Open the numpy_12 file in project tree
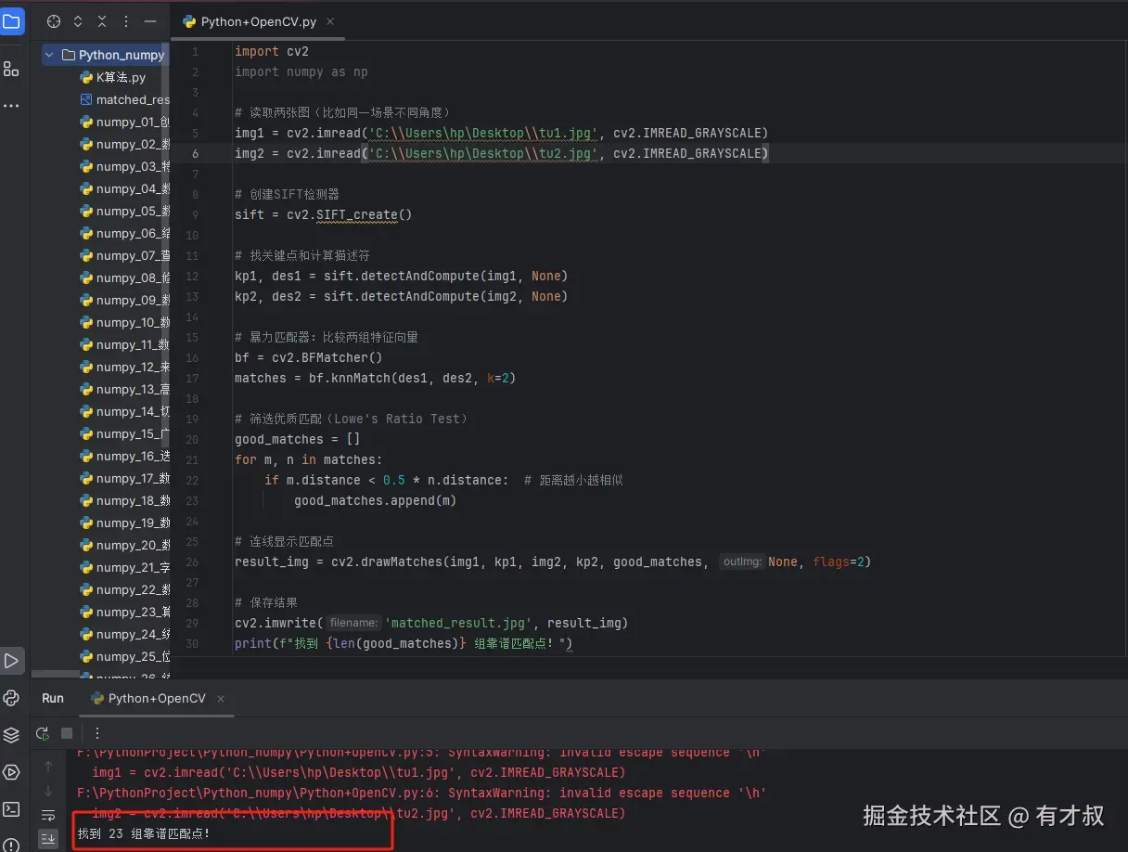 tap(124, 367)
